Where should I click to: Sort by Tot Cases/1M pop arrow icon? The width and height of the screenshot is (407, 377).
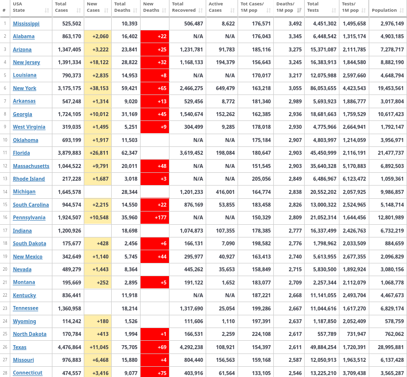(269, 10)
